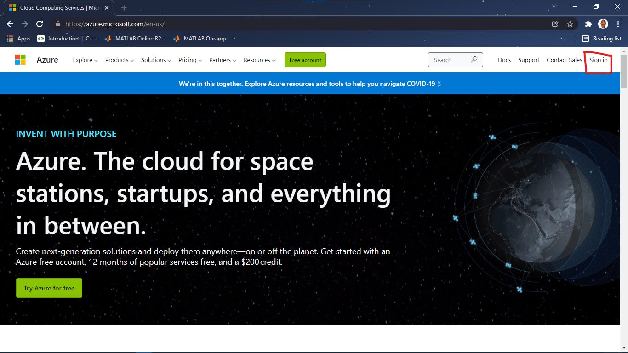Click the INVENT WITH PURPOSE text
The height and width of the screenshot is (353, 628).
(66, 134)
